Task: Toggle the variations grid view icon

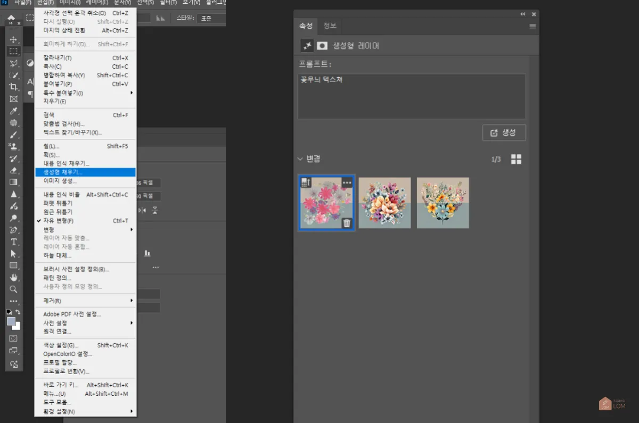Action: [x=516, y=159]
